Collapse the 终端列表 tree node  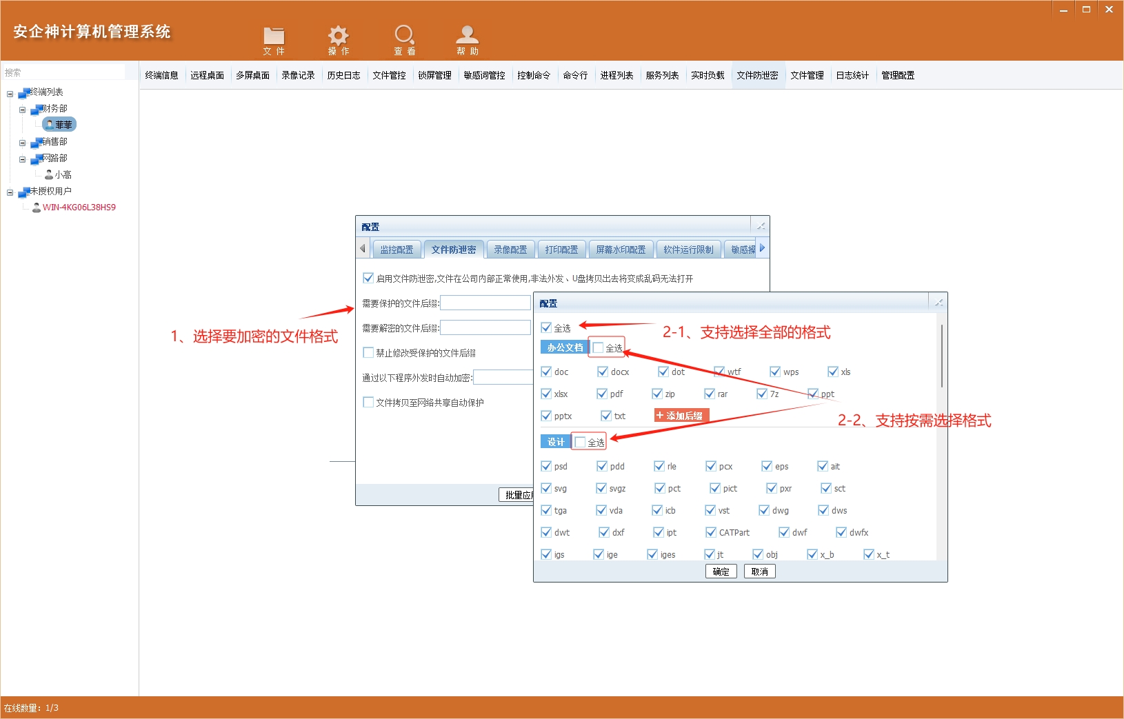coord(10,93)
